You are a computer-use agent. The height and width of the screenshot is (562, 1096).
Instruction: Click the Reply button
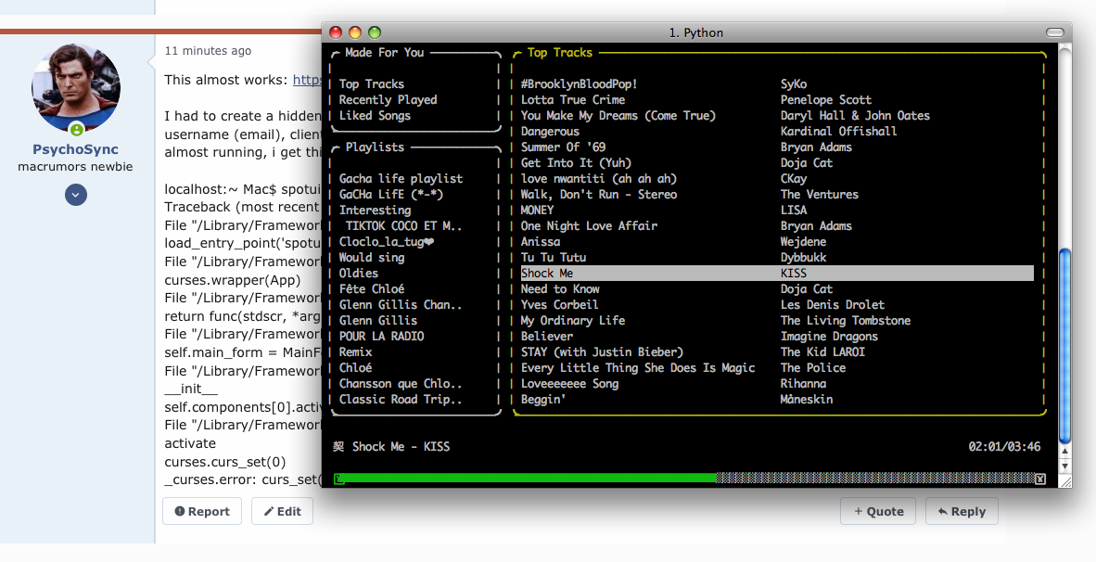[962, 511]
